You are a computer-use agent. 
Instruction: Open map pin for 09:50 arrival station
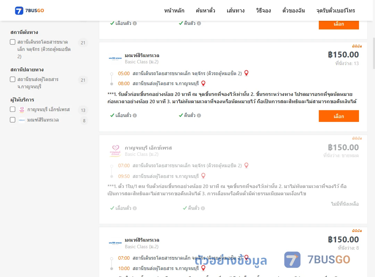[203, 176]
